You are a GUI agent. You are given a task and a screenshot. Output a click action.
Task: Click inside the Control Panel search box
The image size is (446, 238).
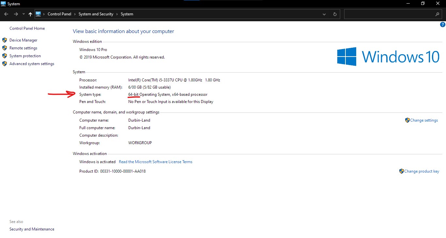pos(389,14)
